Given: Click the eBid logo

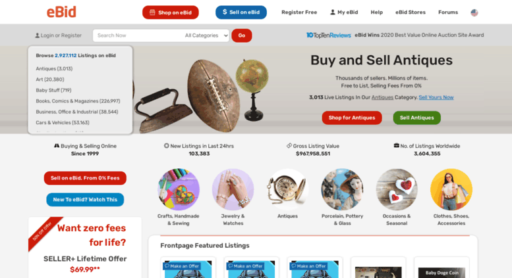Looking at the screenshot, I should coord(61,12).
